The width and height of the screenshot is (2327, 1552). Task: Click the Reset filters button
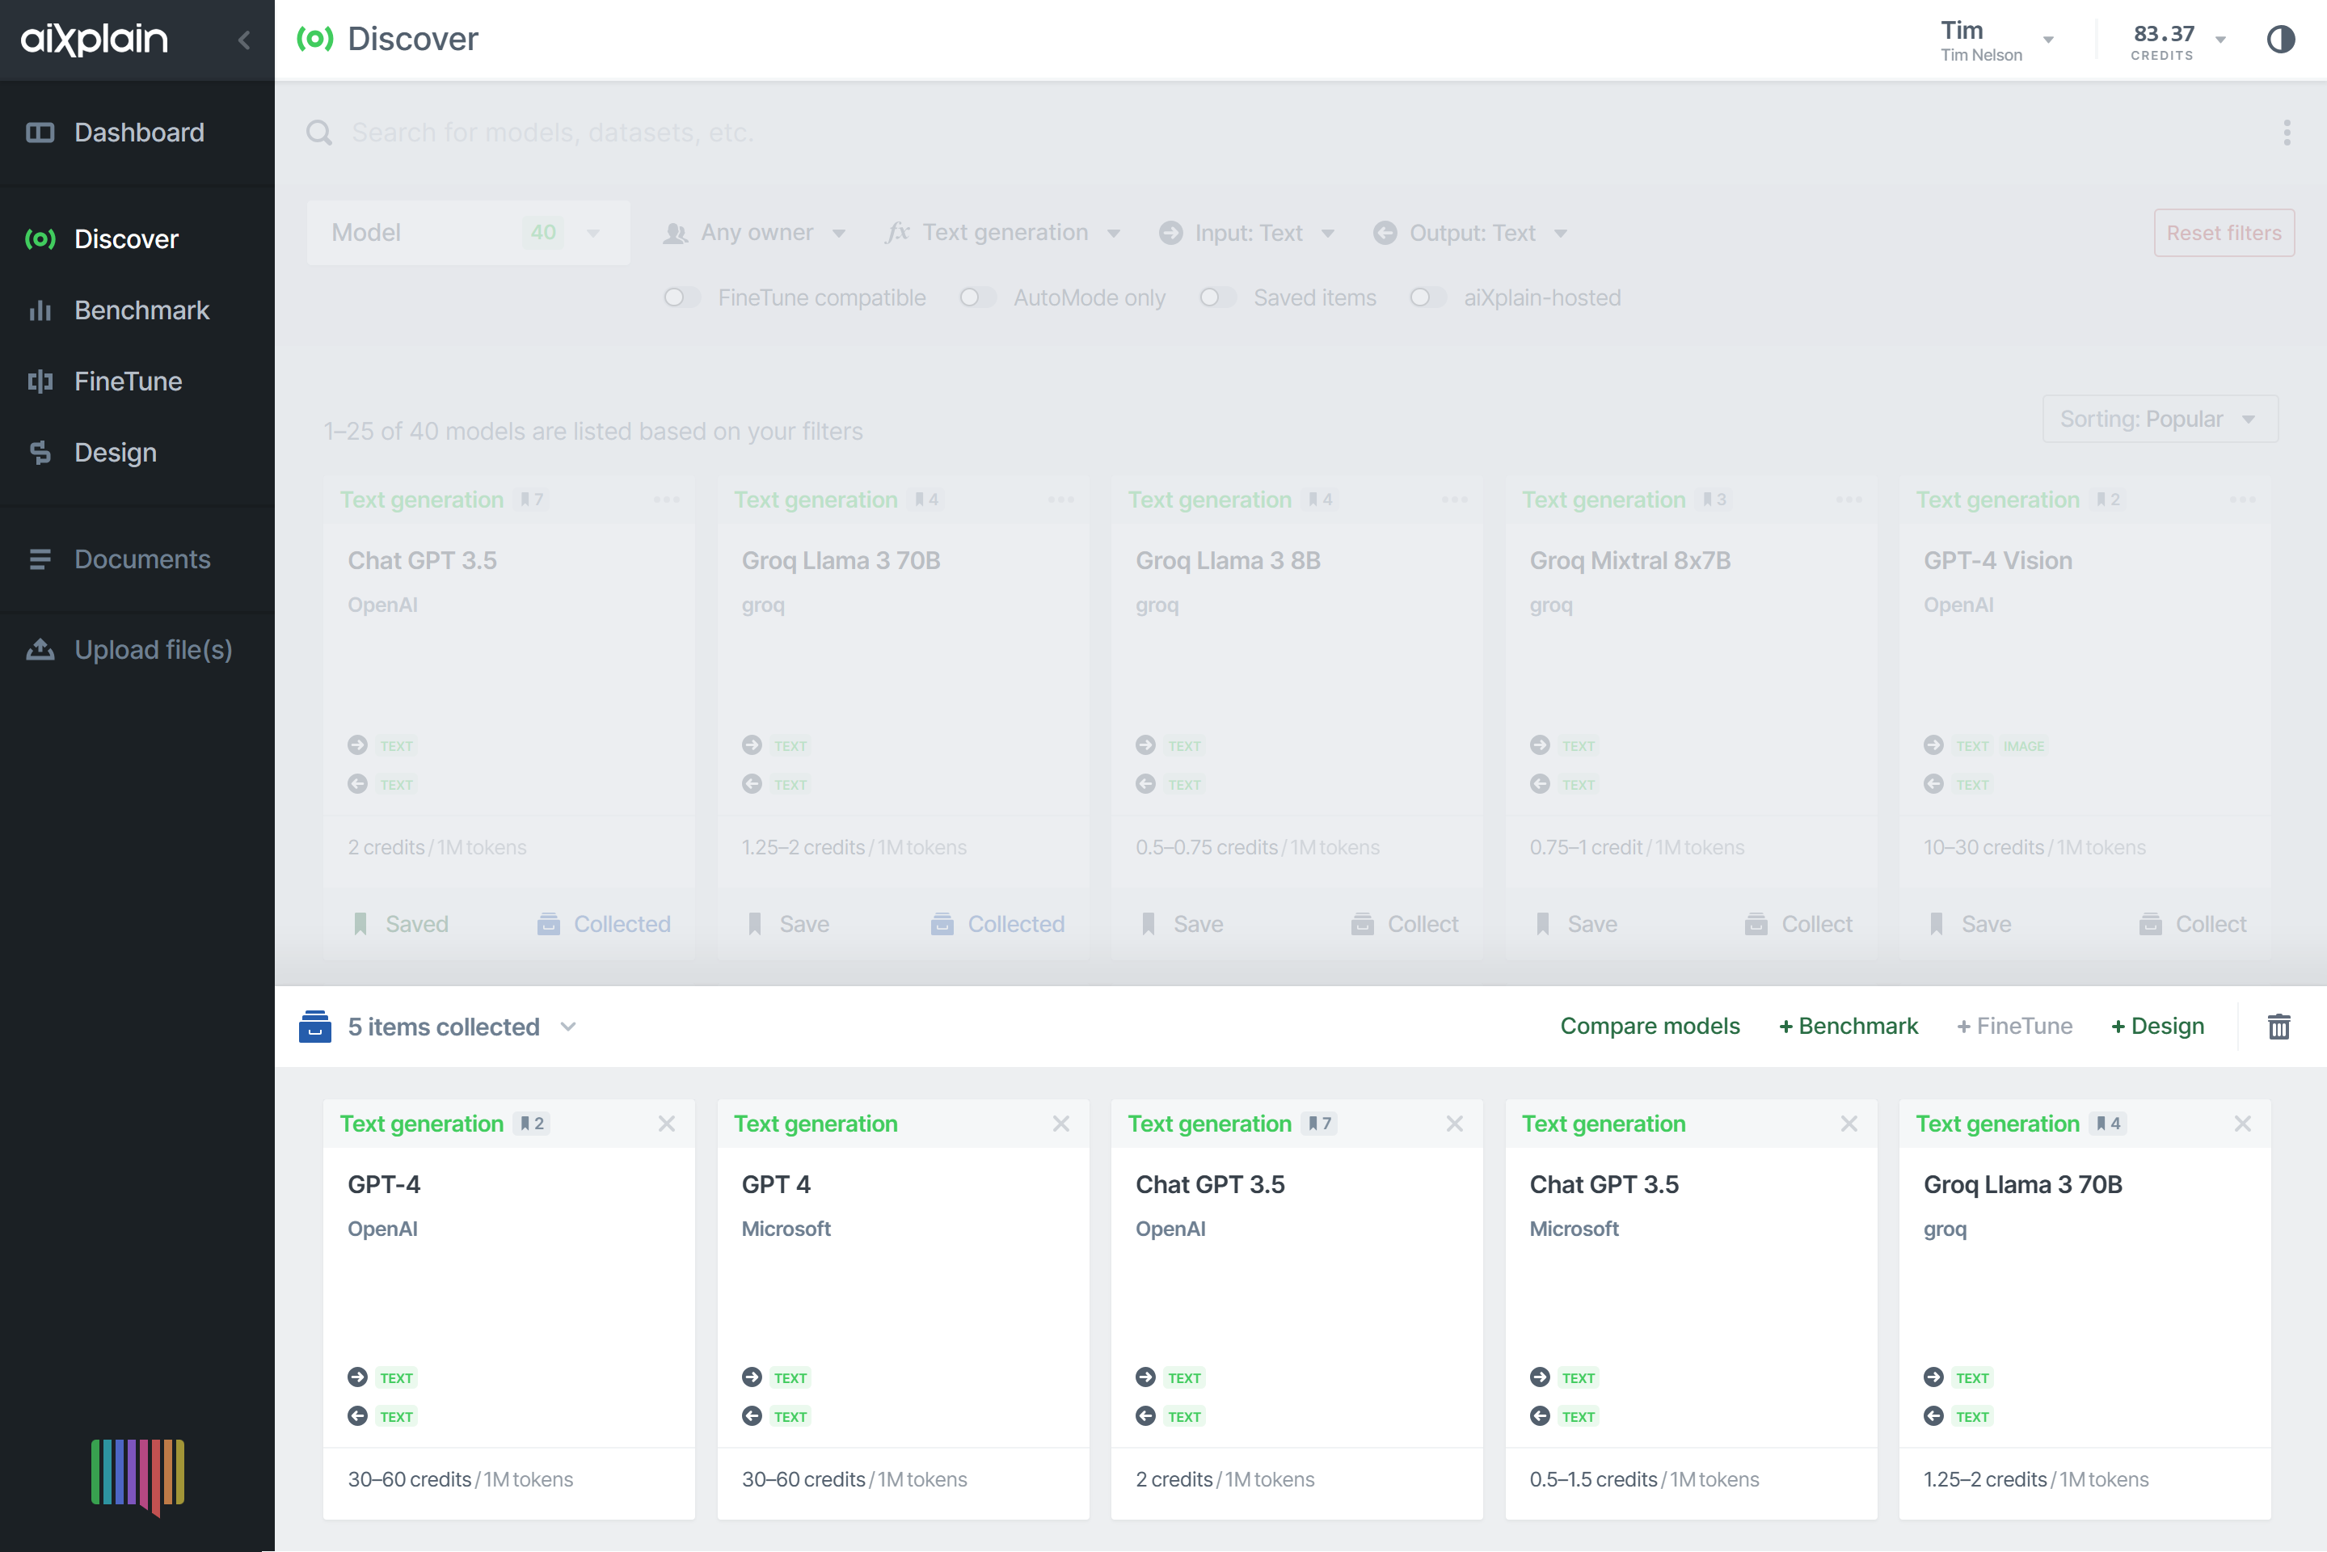pos(2223,233)
